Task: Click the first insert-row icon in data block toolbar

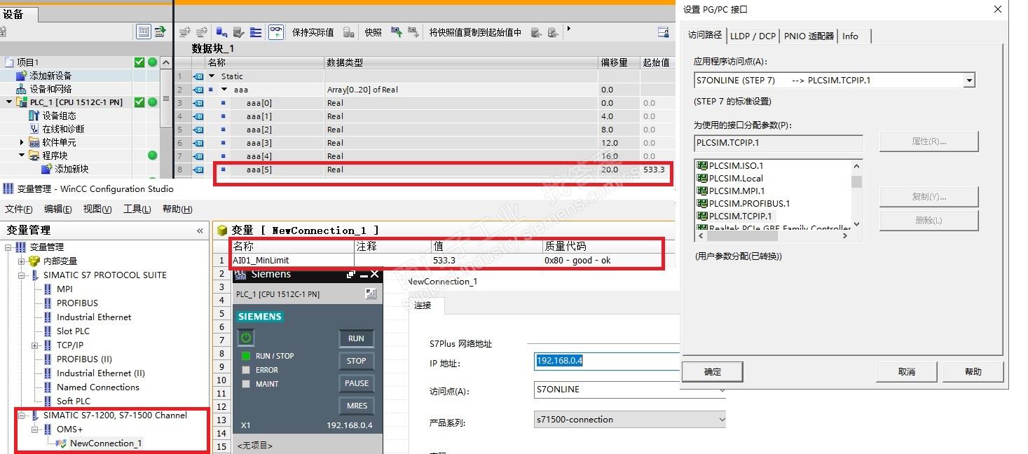Action: [185, 32]
